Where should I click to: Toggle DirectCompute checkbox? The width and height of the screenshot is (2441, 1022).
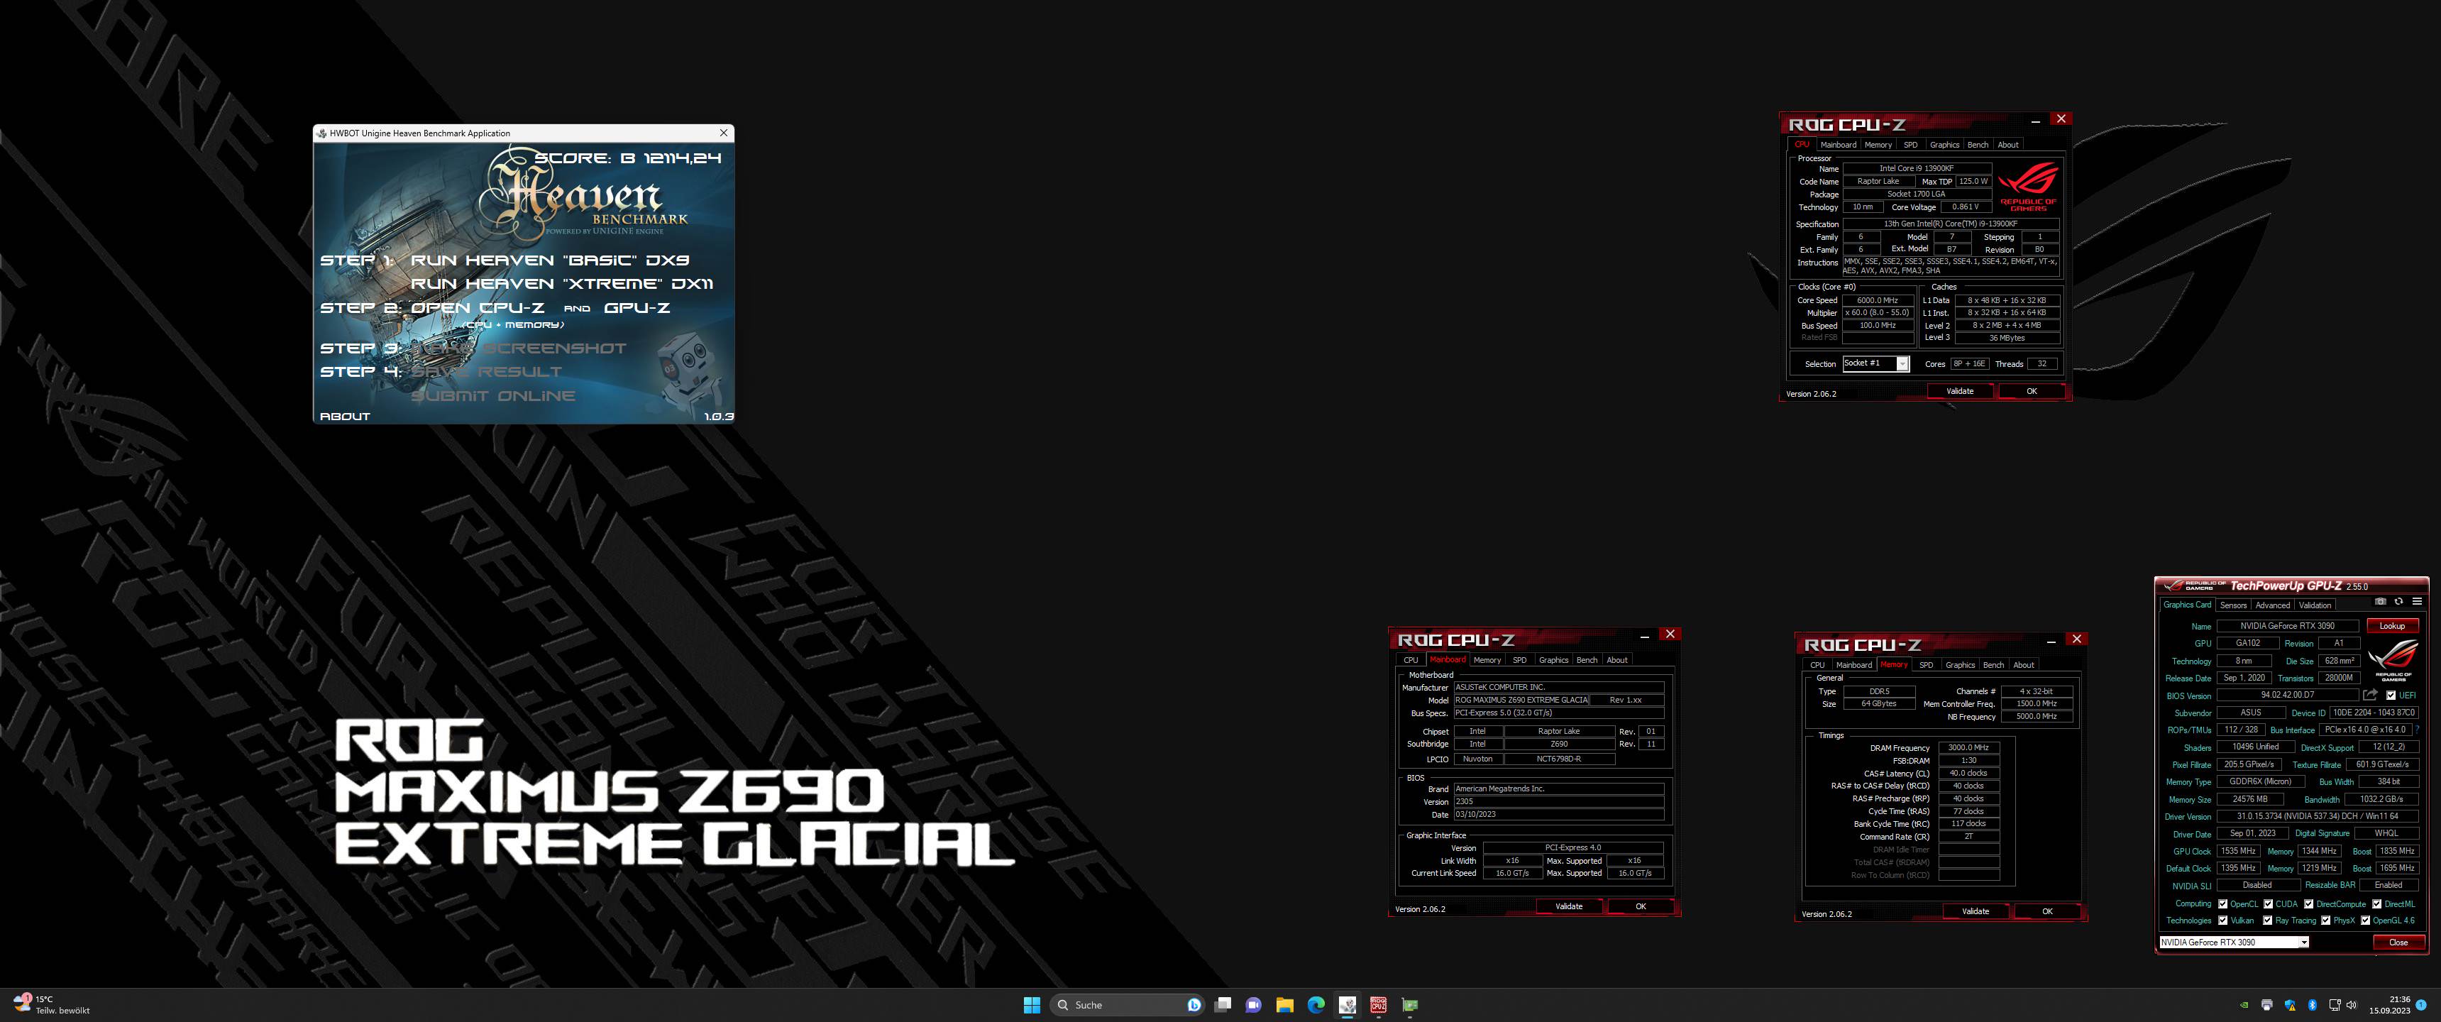point(2308,903)
